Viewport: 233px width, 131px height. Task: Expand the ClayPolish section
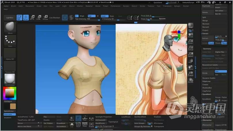click(x=207, y=91)
